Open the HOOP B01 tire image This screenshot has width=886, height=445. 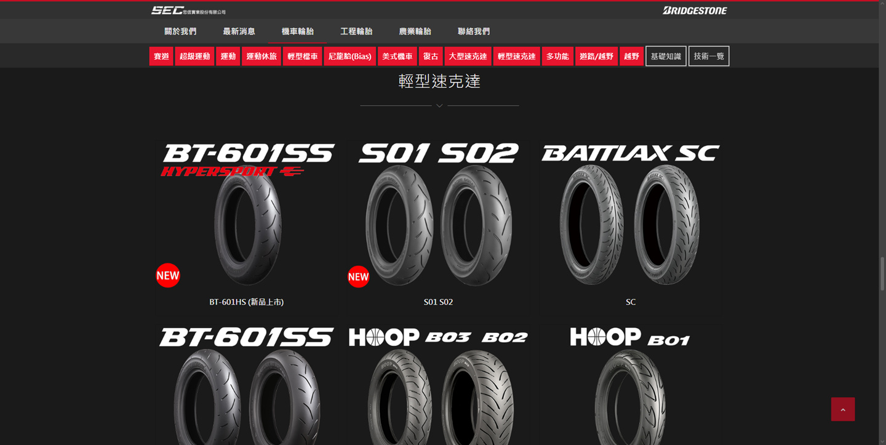coord(631,385)
